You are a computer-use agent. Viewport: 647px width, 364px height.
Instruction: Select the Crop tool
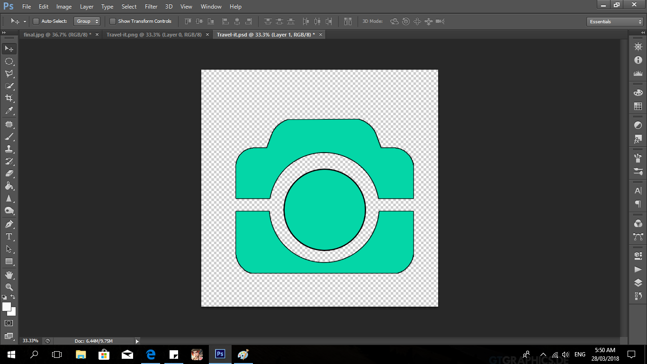click(x=9, y=98)
